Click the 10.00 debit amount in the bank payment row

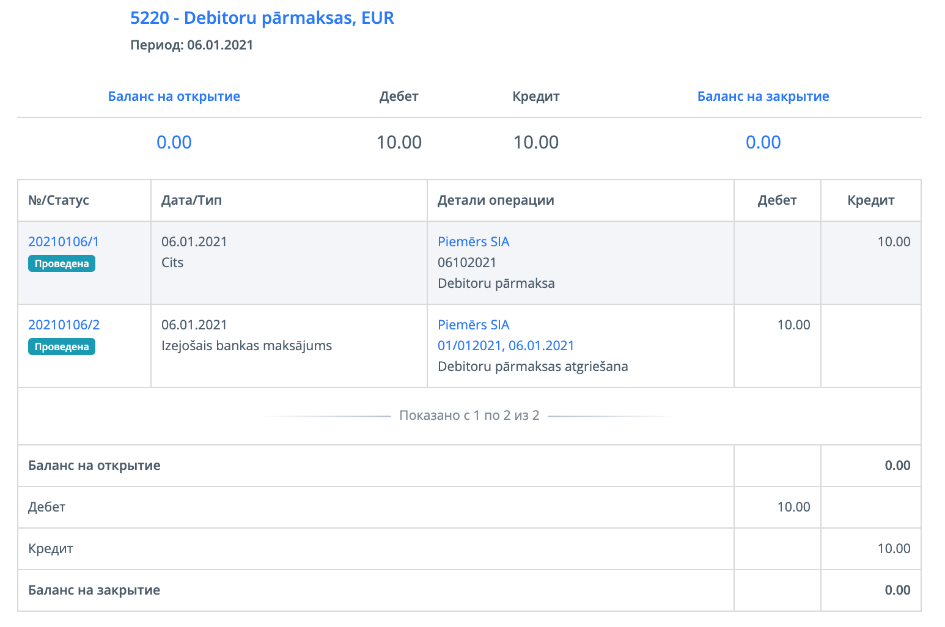tap(793, 325)
